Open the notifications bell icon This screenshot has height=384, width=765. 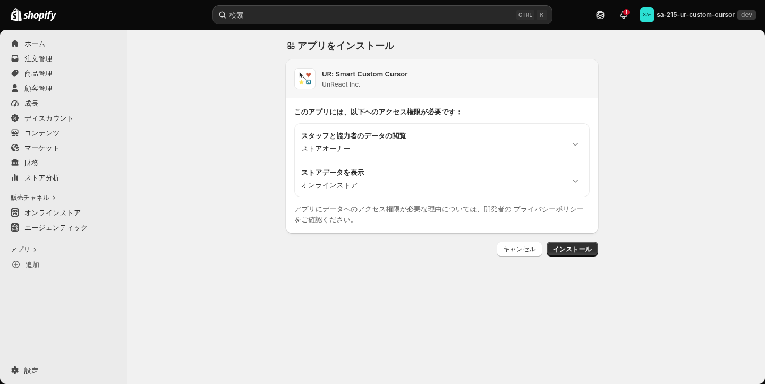click(x=624, y=15)
